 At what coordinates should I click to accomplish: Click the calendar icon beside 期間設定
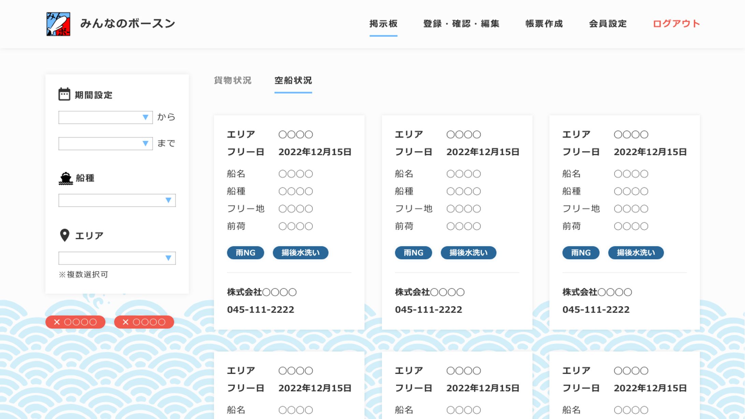click(x=64, y=94)
